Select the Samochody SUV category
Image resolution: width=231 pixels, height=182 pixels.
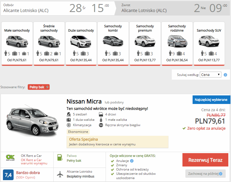[209, 43]
